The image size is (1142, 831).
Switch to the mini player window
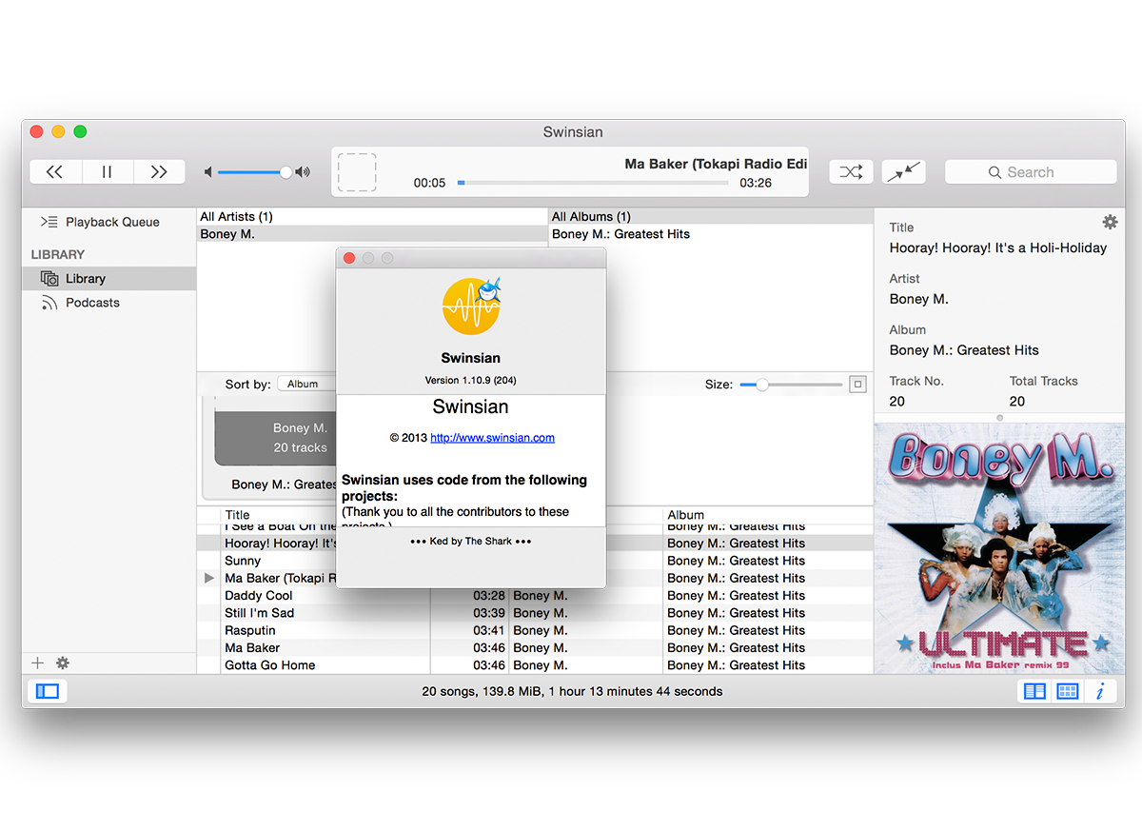coord(904,172)
